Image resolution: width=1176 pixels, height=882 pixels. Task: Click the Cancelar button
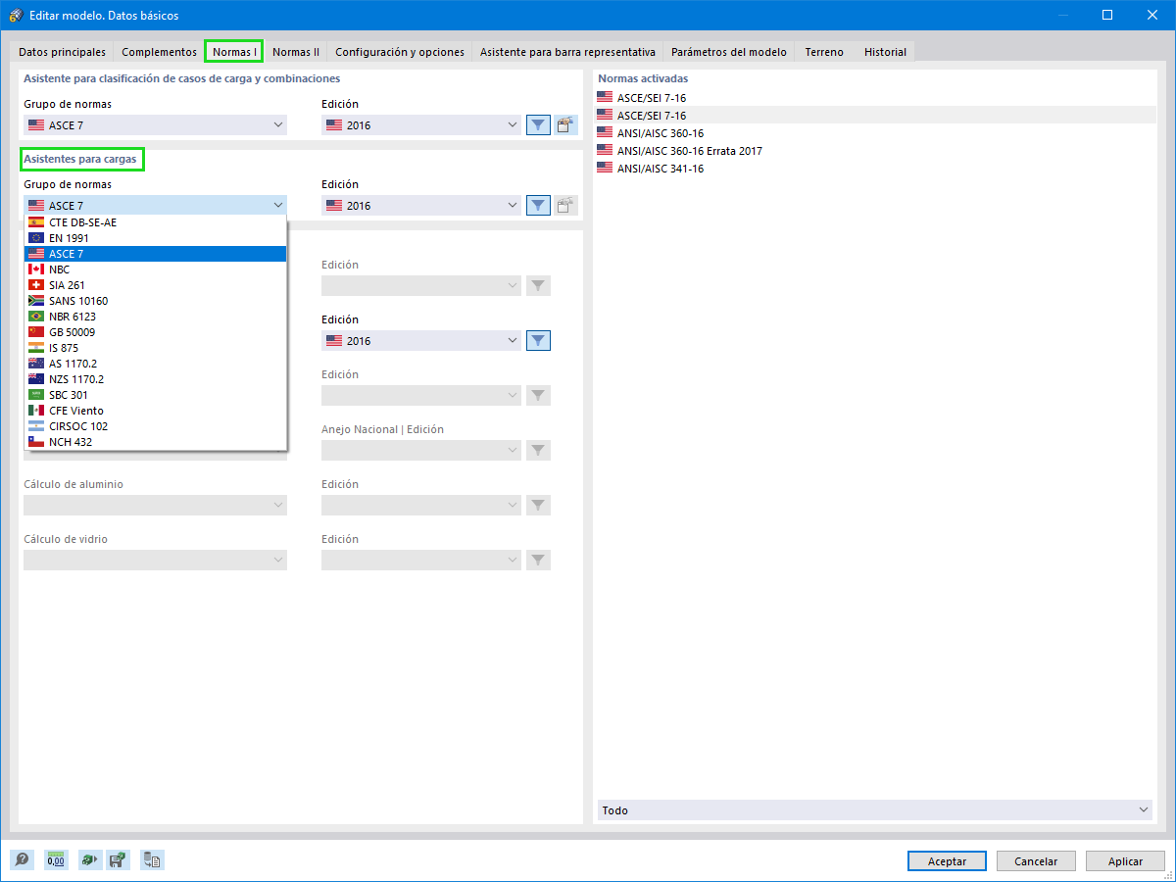tap(1036, 860)
